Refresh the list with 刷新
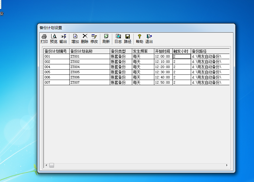This screenshot has width=254, height=182. (106, 39)
